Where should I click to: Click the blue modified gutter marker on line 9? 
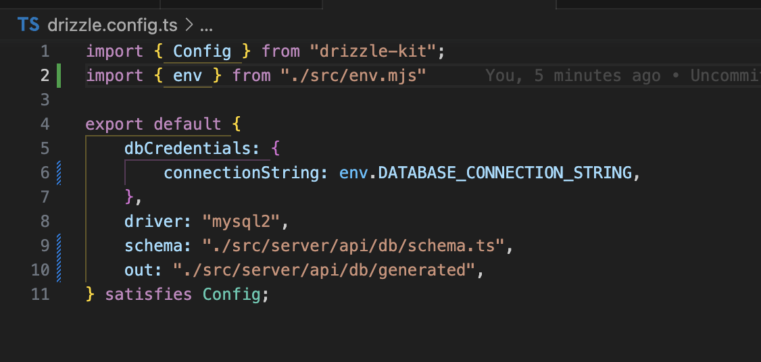tap(59, 246)
